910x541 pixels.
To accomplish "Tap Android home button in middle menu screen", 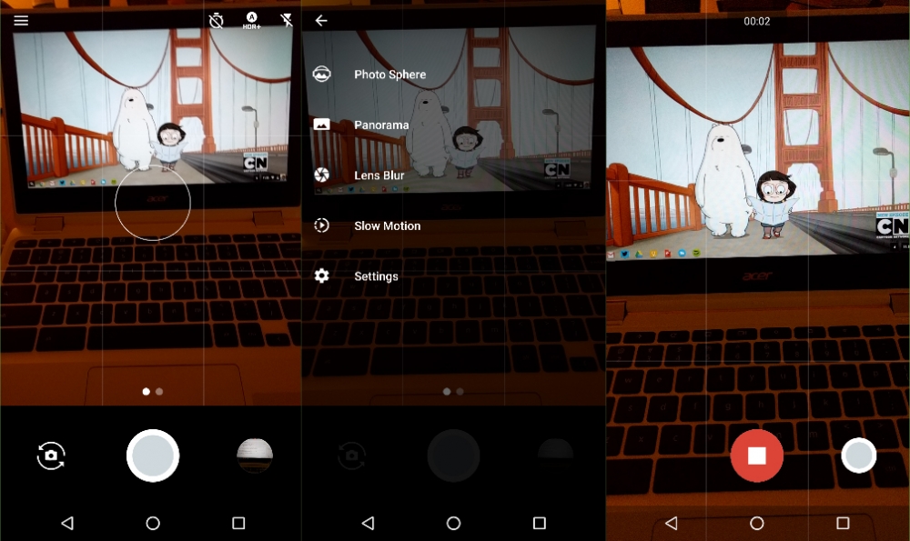I will coord(453,523).
